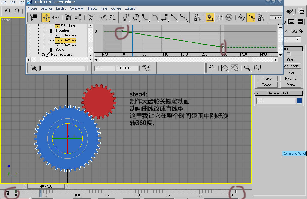Select the Draw Curves tool
This screenshot has width=307, height=199.
click(103, 18)
